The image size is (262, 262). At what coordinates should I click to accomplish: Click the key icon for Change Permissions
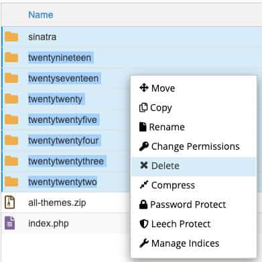(x=144, y=146)
